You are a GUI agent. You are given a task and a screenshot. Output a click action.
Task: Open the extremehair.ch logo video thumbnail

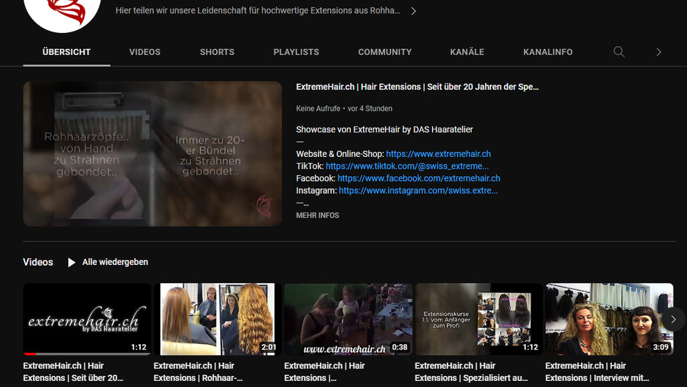click(87, 319)
